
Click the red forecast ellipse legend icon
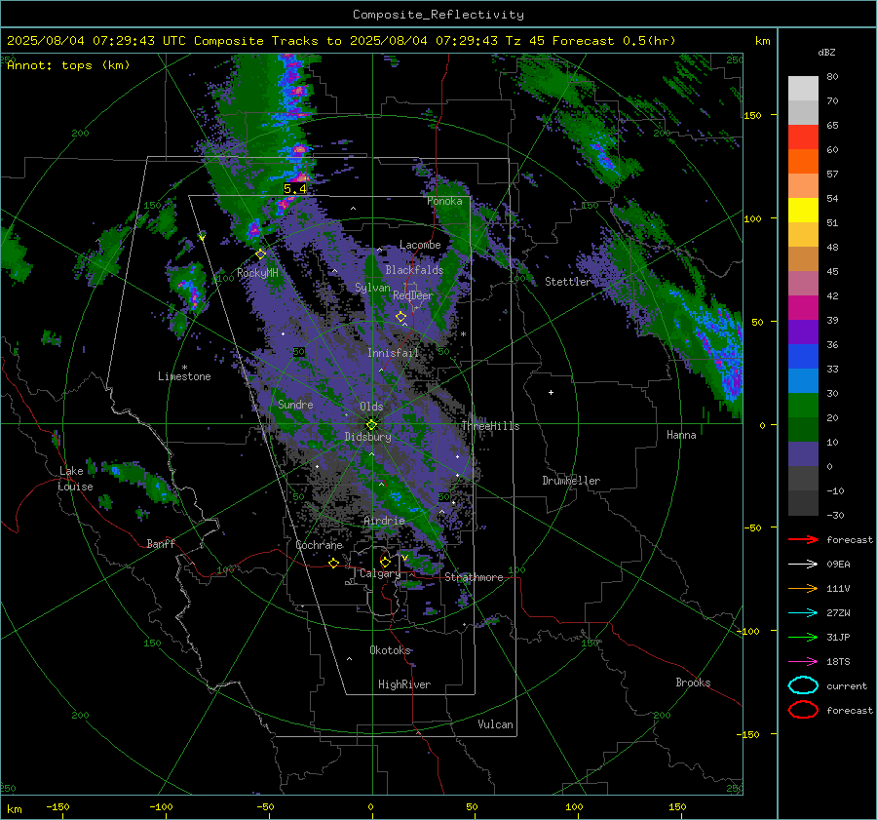[803, 710]
